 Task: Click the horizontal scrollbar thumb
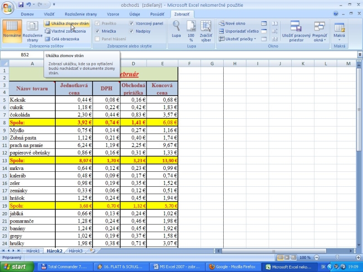(x=274, y=251)
